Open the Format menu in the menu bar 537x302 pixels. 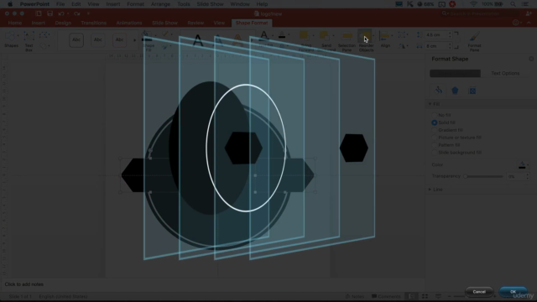135,4
